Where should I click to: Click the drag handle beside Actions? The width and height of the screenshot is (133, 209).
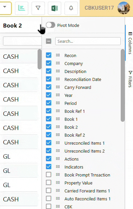[58, 159]
